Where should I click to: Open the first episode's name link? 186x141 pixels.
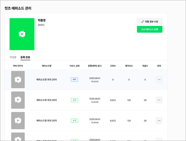pos(46,79)
